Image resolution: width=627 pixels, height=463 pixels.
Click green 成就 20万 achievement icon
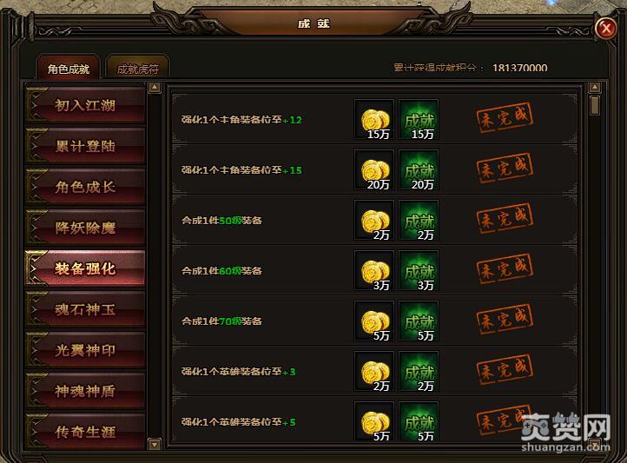pos(419,170)
